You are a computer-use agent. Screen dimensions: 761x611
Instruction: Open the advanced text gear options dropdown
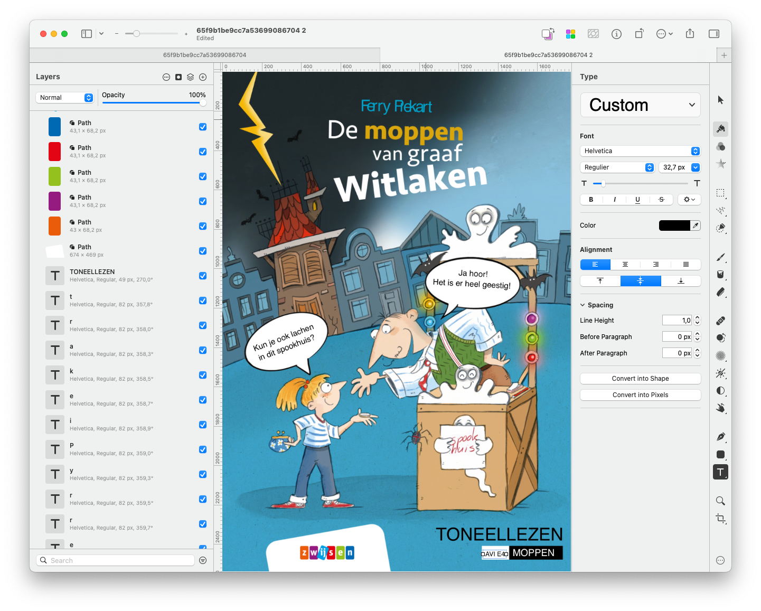coord(689,200)
